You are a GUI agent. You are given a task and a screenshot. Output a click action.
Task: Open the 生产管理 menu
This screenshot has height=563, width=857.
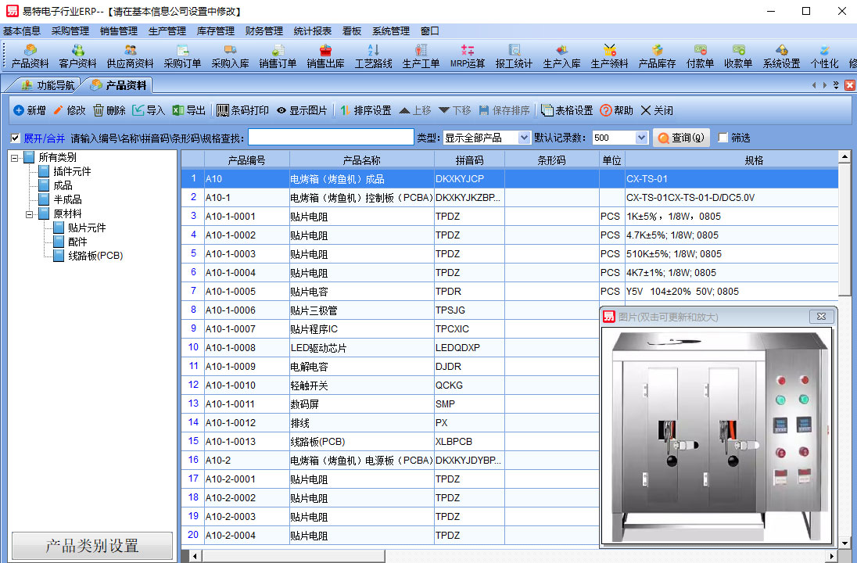coord(167,31)
